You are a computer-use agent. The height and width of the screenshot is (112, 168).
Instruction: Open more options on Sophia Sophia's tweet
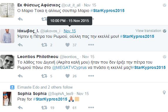point(91,107)
